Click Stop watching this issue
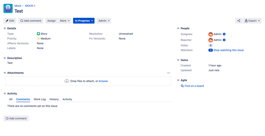This screenshot has width=265, height=136. [x=229, y=50]
